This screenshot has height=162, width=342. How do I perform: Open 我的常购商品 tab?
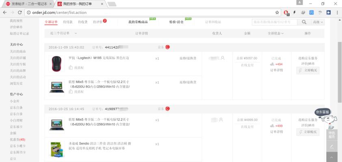pos(138,22)
